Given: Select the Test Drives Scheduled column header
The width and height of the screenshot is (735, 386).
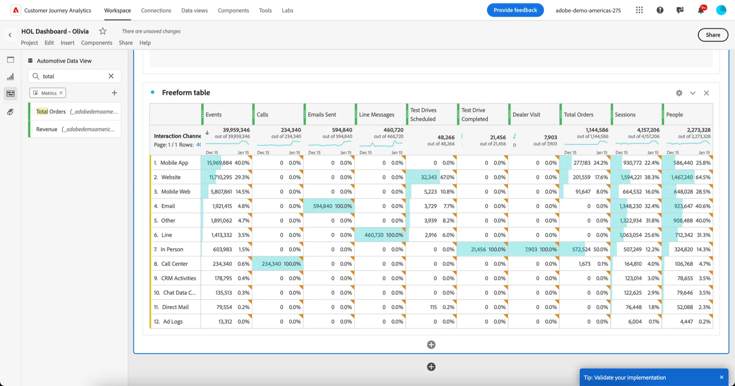Looking at the screenshot, I should coord(431,115).
